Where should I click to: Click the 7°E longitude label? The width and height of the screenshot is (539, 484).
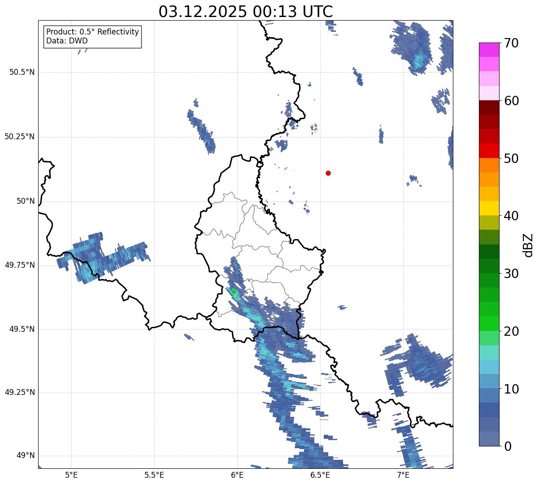click(x=403, y=475)
